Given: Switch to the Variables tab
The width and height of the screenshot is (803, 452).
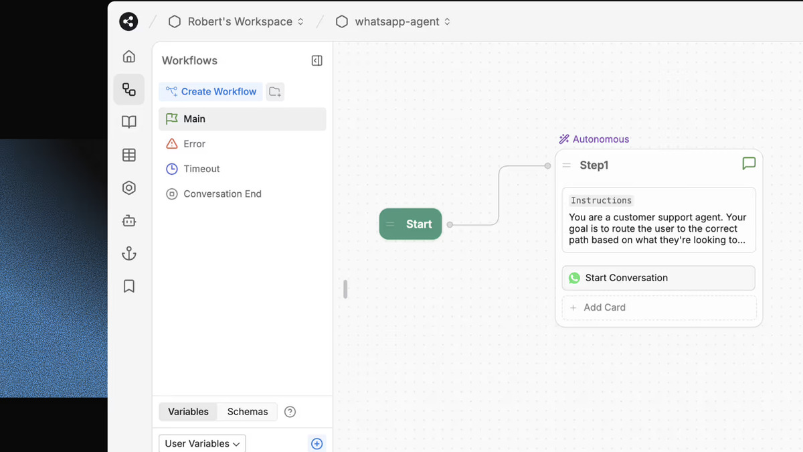Looking at the screenshot, I should pos(188,411).
